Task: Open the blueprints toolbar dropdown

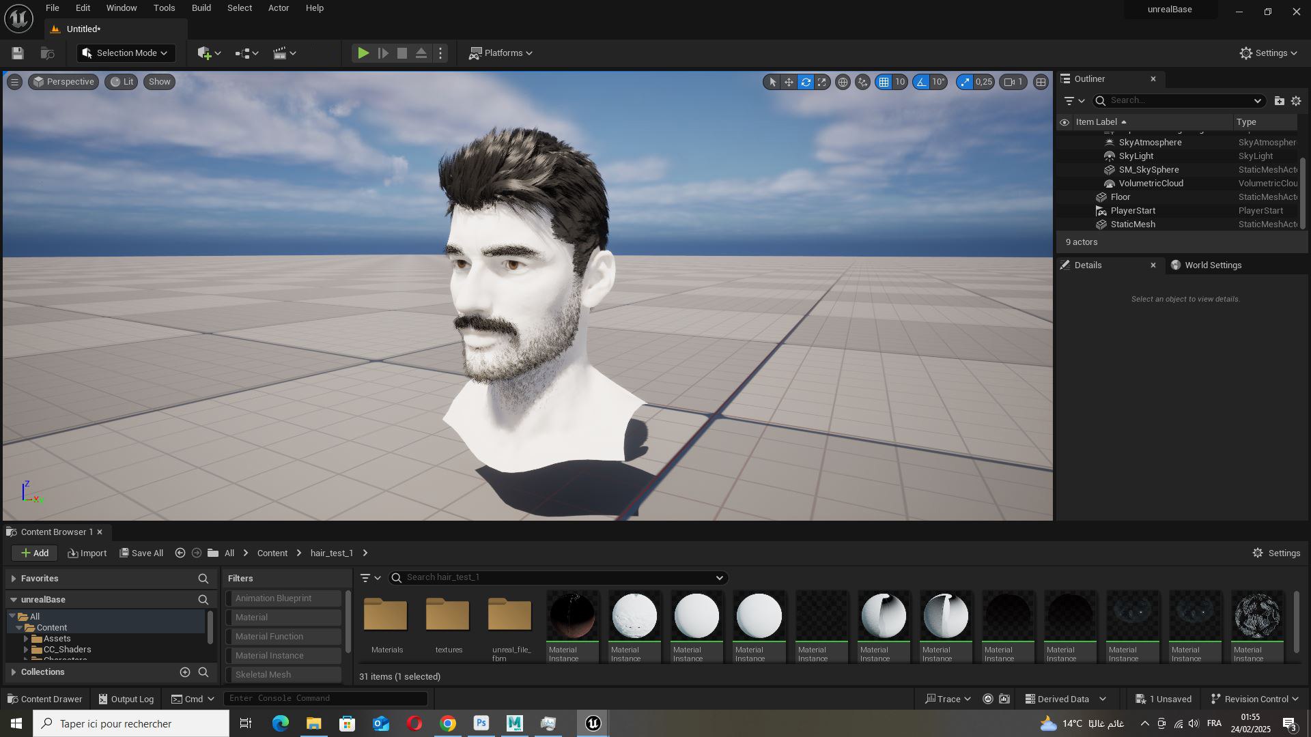Action: point(246,53)
